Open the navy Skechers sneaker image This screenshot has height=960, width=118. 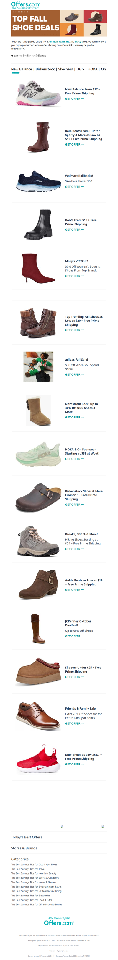38,181
